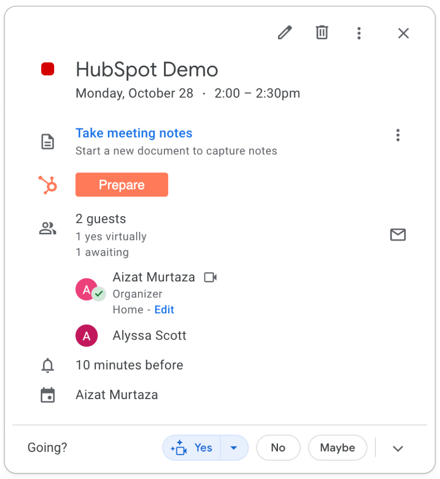Click '1 awaiting' guest status
440x479 pixels.
(102, 252)
